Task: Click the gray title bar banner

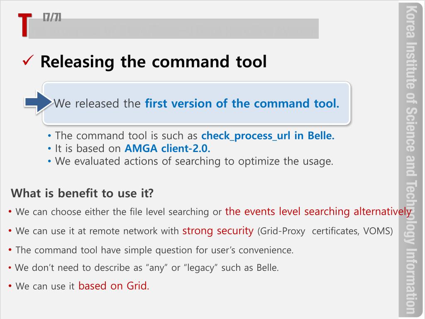Action: tap(173, 29)
